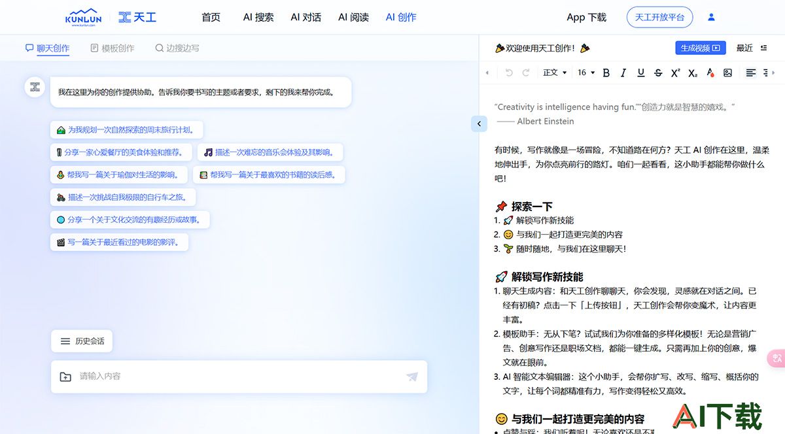Open the 历史会话 button
The image size is (785, 434).
pos(82,341)
